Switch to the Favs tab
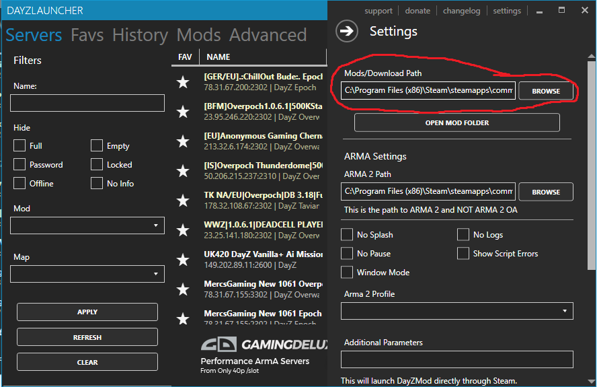The image size is (597, 387). (x=87, y=35)
